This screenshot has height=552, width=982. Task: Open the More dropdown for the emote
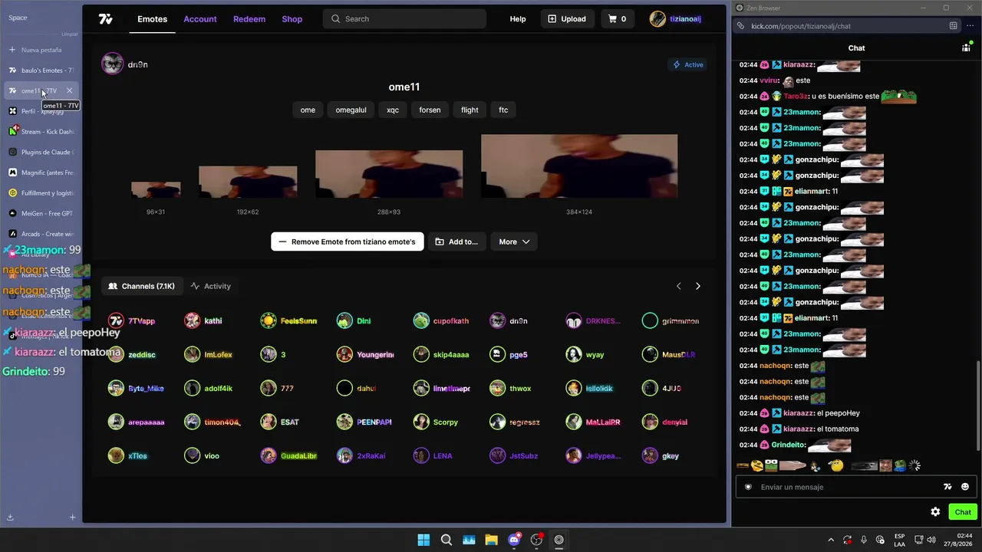pyautogui.click(x=514, y=242)
